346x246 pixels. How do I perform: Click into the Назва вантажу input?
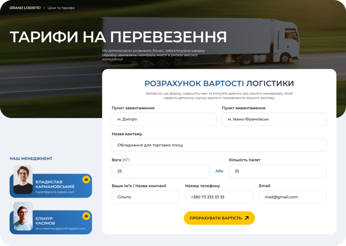click(x=219, y=145)
